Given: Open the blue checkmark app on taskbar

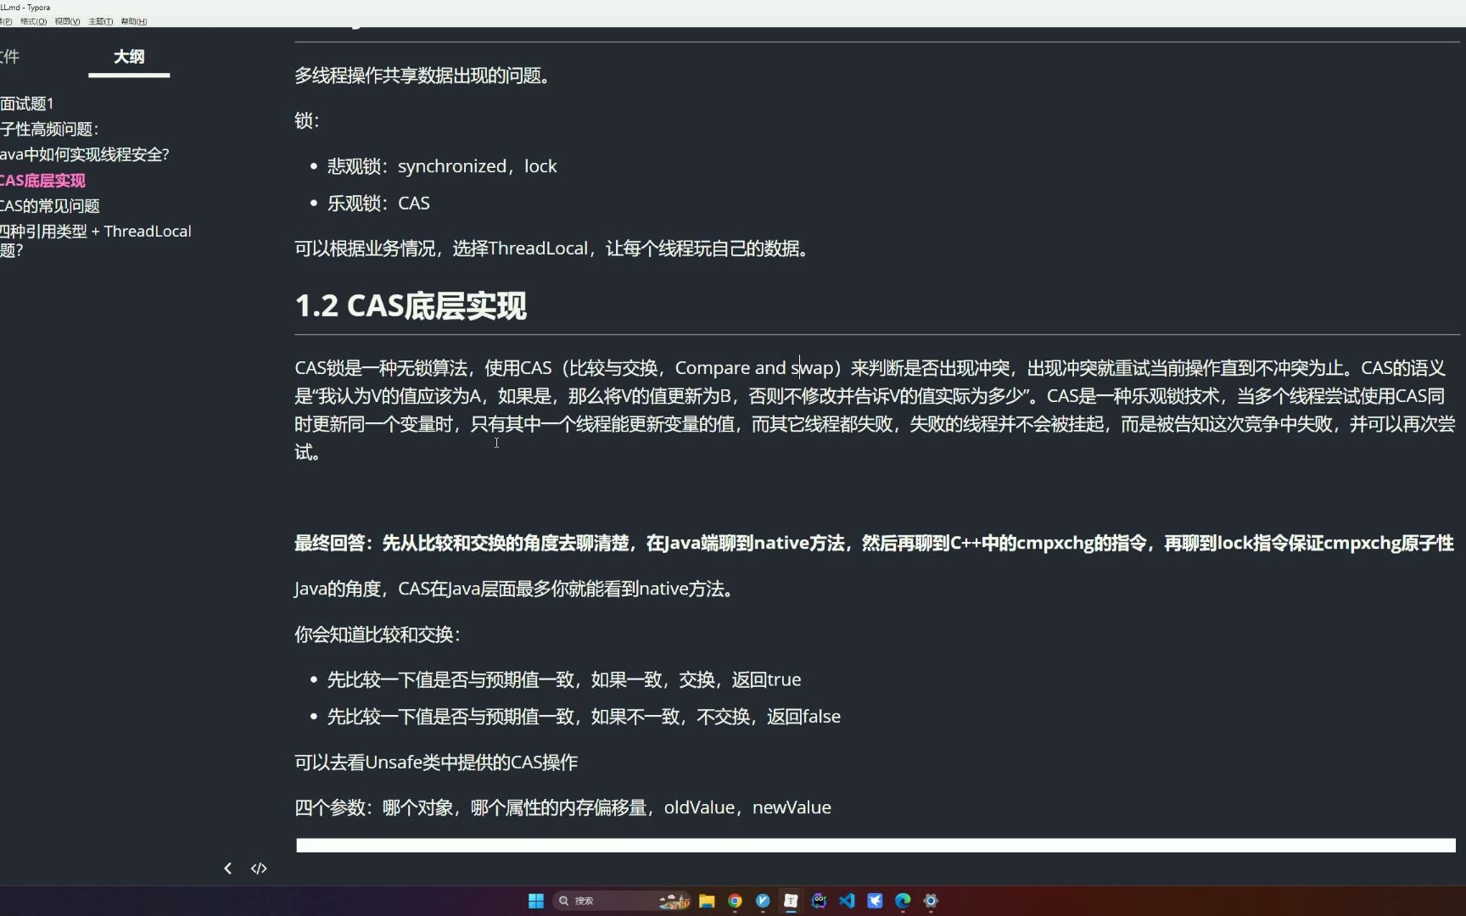Looking at the screenshot, I should pyautogui.click(x=763, y=901).
